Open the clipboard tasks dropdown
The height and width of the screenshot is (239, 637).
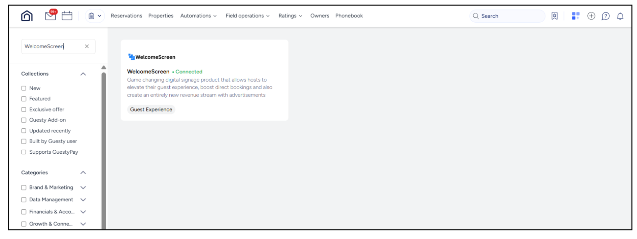coord(95,16)
